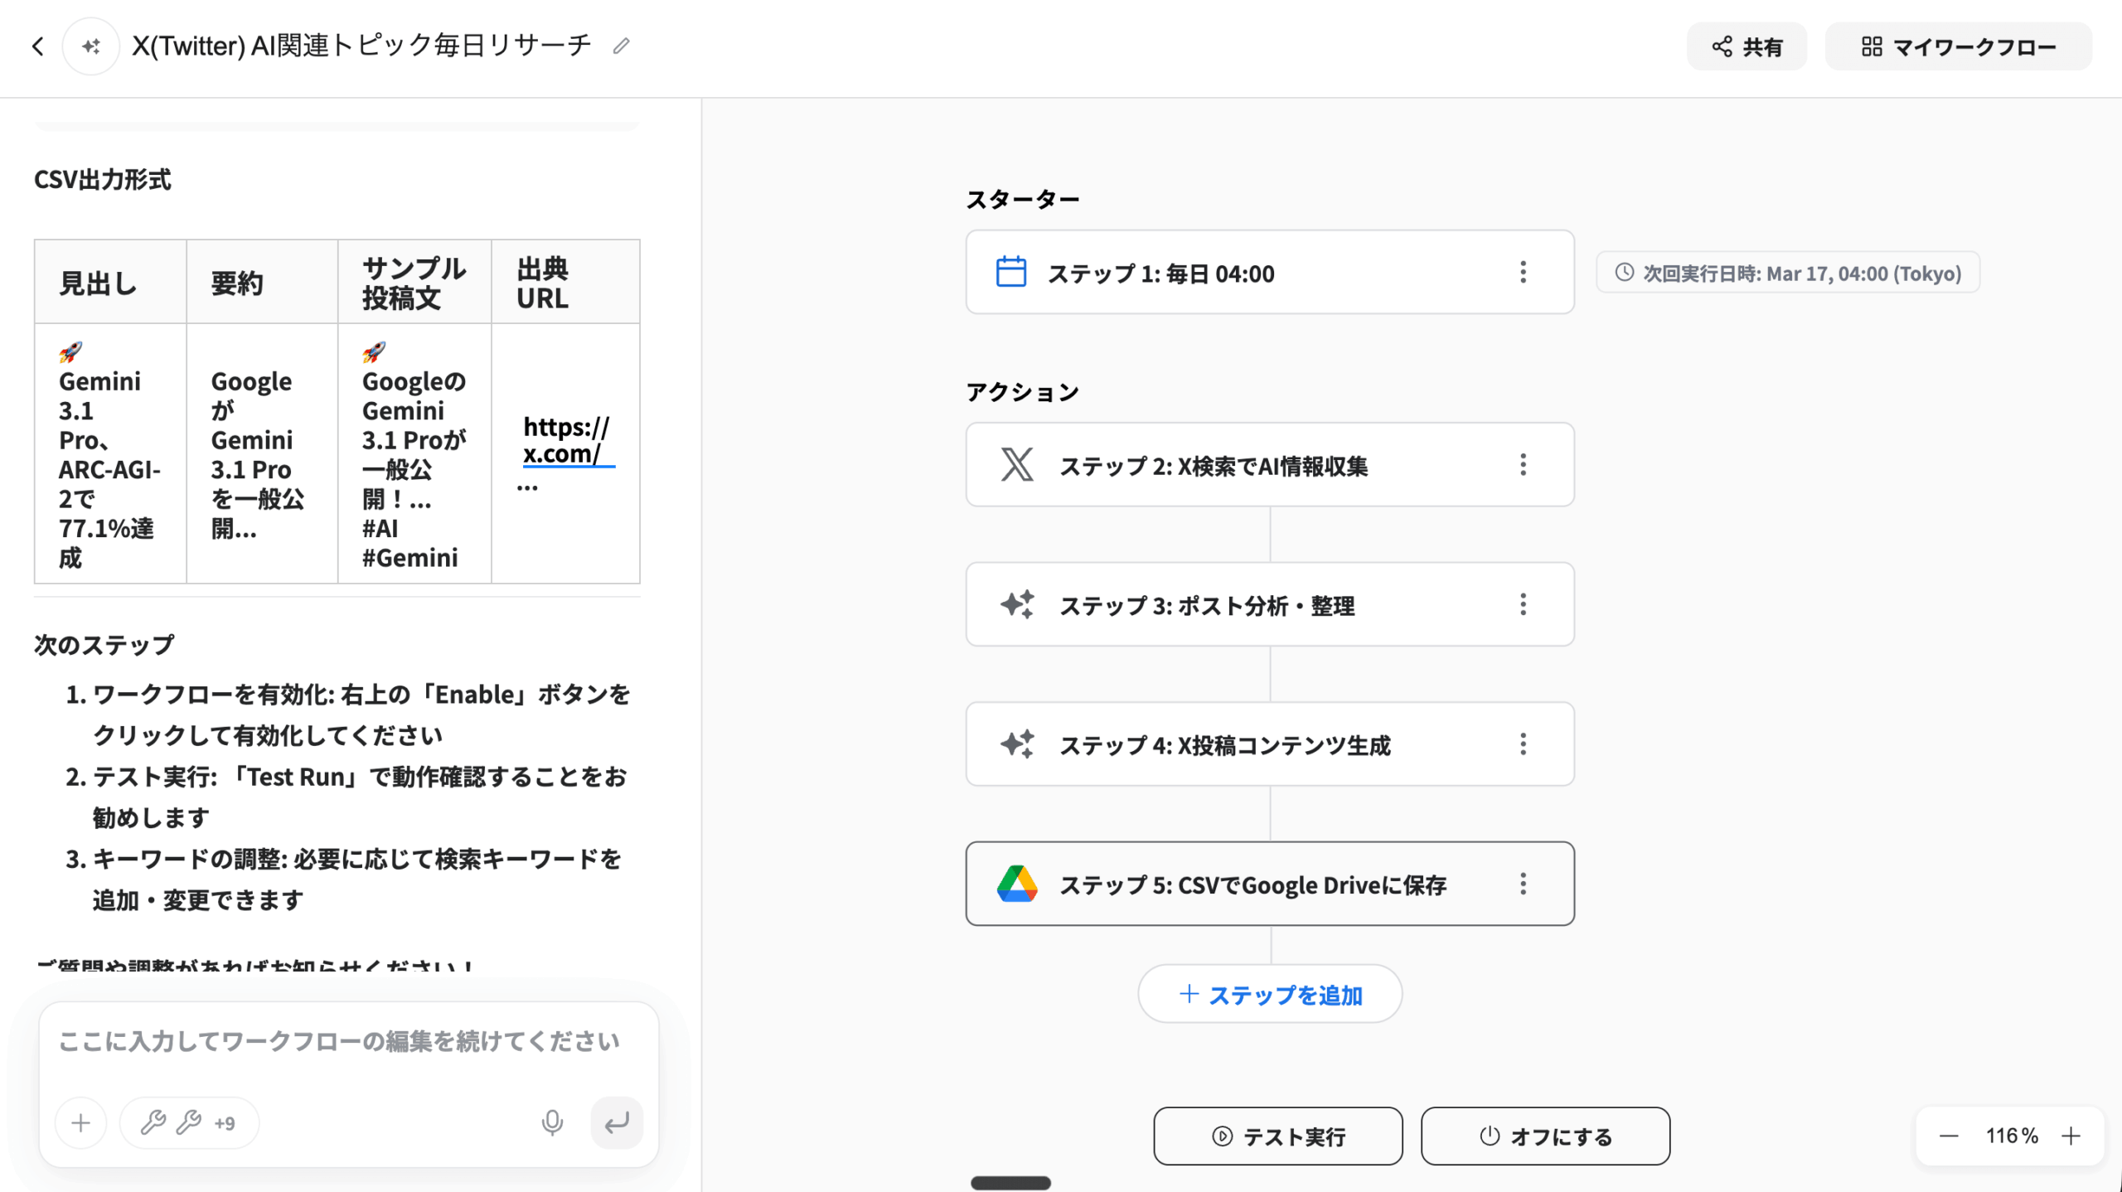Click the microphone icon in the chat input

(x=552, y=1122)
